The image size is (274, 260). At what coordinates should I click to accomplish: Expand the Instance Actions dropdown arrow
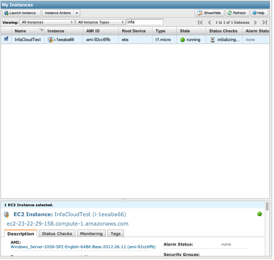pos(77,13)
